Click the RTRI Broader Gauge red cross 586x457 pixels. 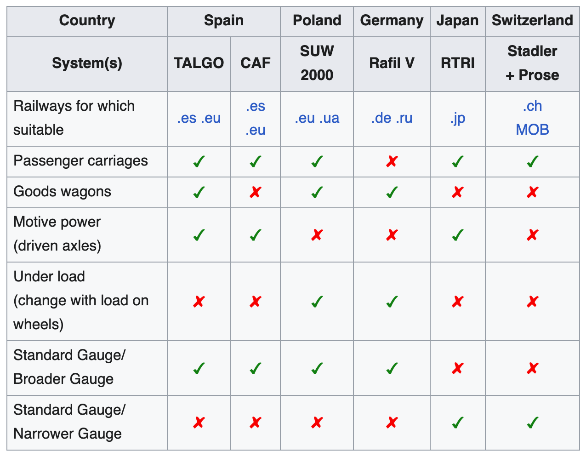(x=457, y=368)
